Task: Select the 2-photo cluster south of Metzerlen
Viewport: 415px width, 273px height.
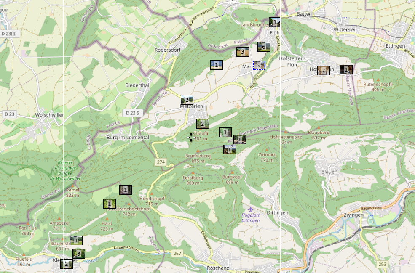Action: coord(202,124)
